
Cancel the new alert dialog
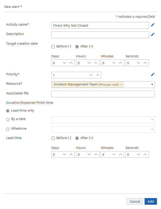pyautogui.click(x=135, y=201)
